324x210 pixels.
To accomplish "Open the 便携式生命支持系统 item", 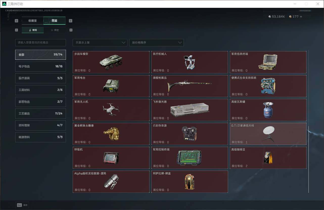I will (x=268, y=86).
